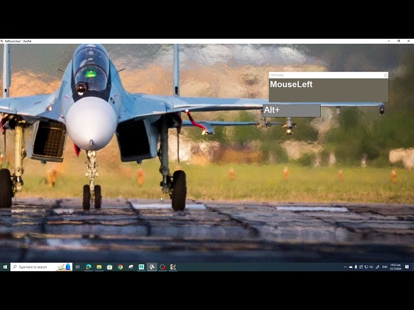Viewport: 414px width, 310px height.
Task: Open the volume speaker tray icon
Action: [371, 267]
